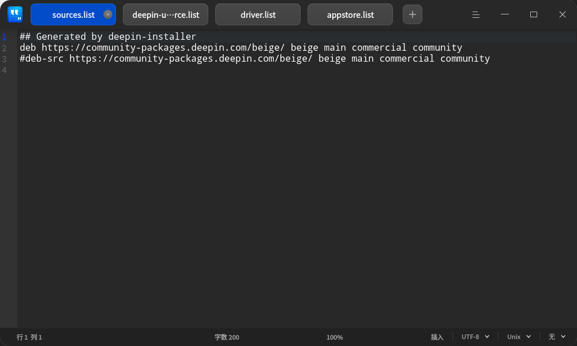
Task: Click the 行1 列1 cursor position
Action: point(29,337)
